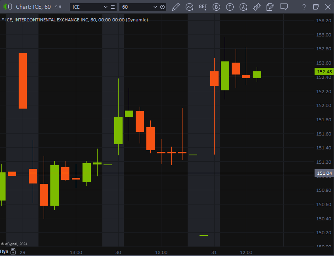Open the time template clock icon
This screenshot has width=334, height=256.
[x=162, y=7]
